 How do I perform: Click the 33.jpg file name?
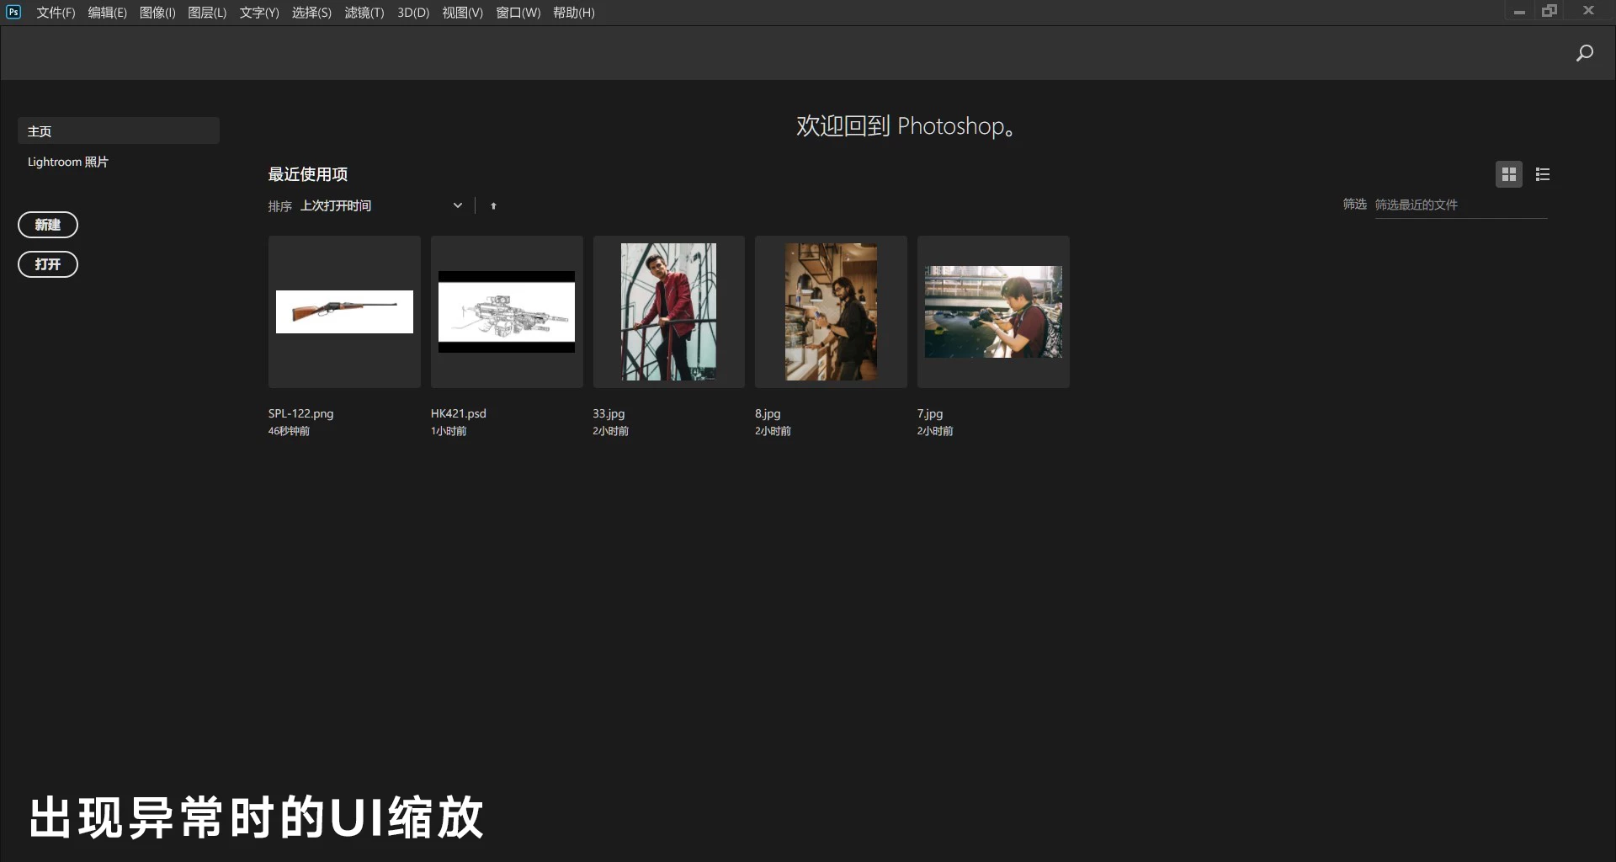[609, 413]
